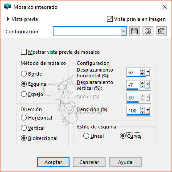Click the reset to default arrow icon
Viewport: 172px width, 172px height.
tap(161, 31)
